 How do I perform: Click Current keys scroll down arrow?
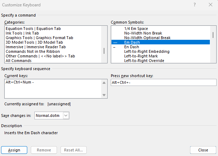[x=104, y=95]
